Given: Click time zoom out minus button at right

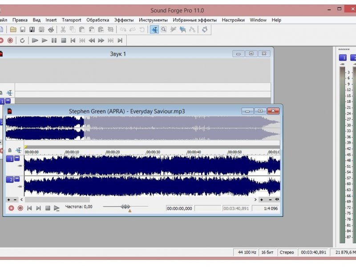Looking at the screenshot, I should pyautogui.click(x=270, y=199).
